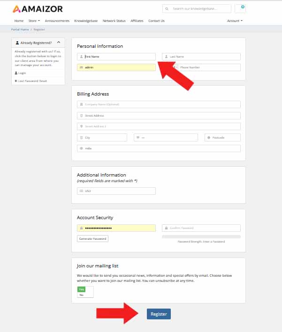Open the Store dropdown menu

tap(34, 21)
